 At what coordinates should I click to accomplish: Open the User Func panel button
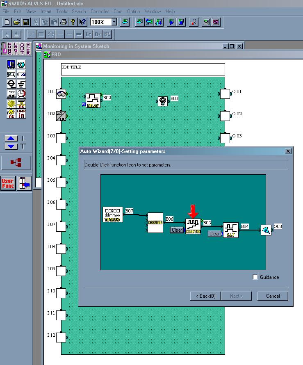[7, 183]
